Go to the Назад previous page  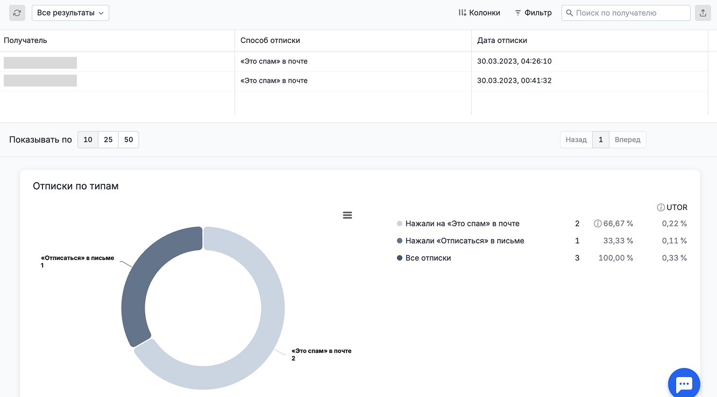[x=576, y=140]
